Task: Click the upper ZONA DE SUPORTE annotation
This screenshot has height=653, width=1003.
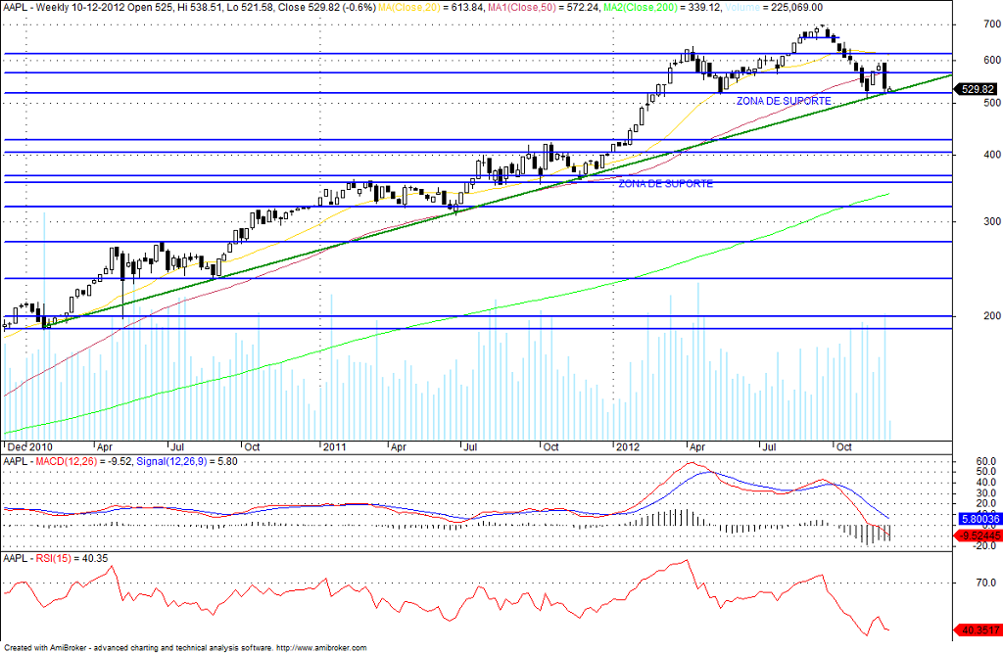Action: 784,101
